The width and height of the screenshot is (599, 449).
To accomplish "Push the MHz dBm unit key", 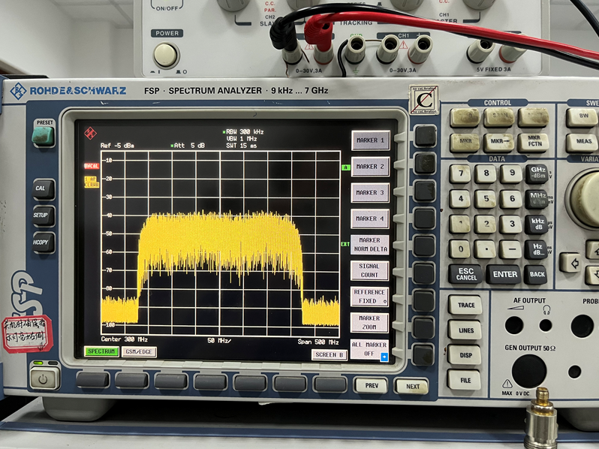I will tap(537, 199).
